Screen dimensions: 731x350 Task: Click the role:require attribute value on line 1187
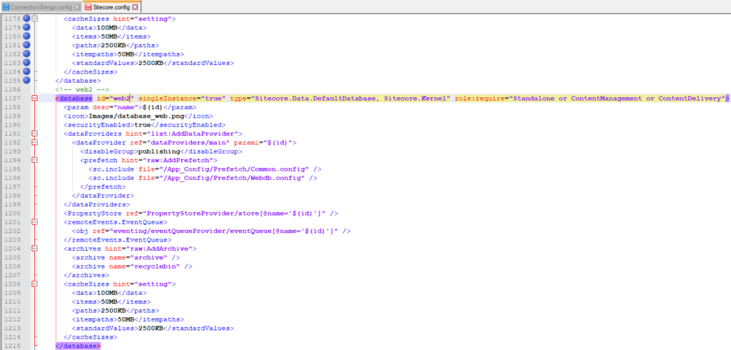tap(616, 99)
